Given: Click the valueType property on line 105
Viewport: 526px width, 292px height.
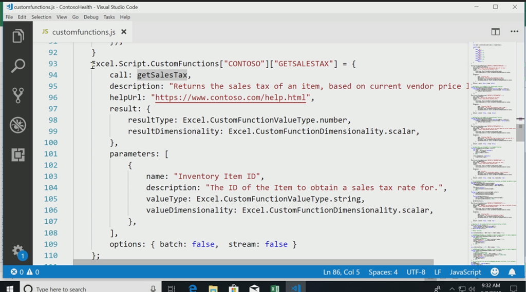Looking at the screenshot, I should [166, 199].
